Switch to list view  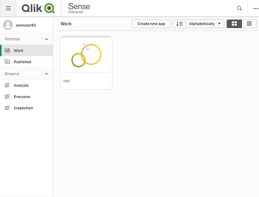coord(249,24)
